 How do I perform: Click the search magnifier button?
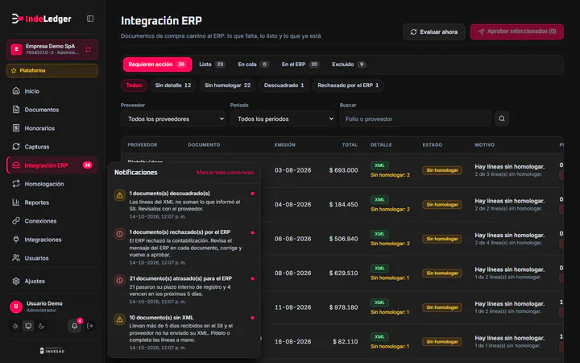coord(502,119)
